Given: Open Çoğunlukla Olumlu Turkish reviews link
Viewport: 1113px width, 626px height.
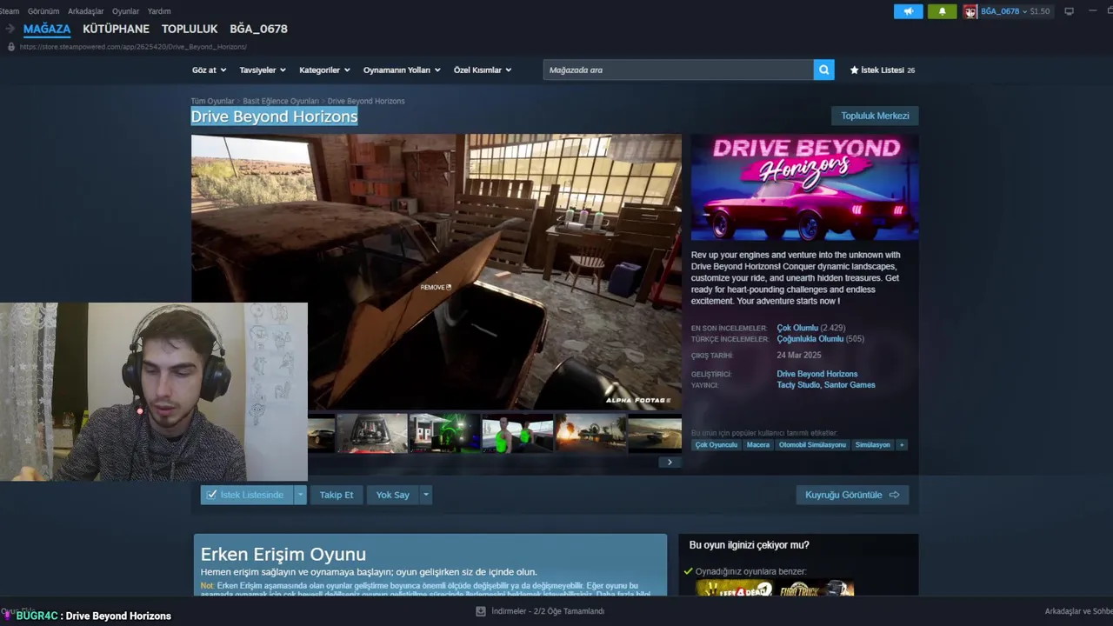Looking at the screenshot, I should [810, 339].
